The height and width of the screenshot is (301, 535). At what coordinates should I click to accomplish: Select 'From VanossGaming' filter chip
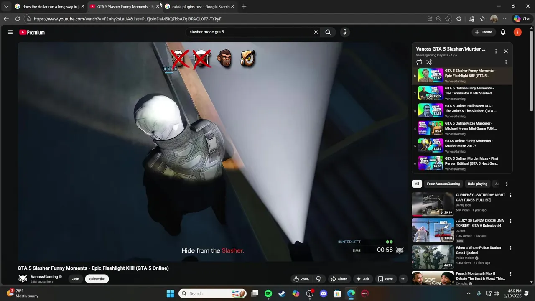coord(443,184)
